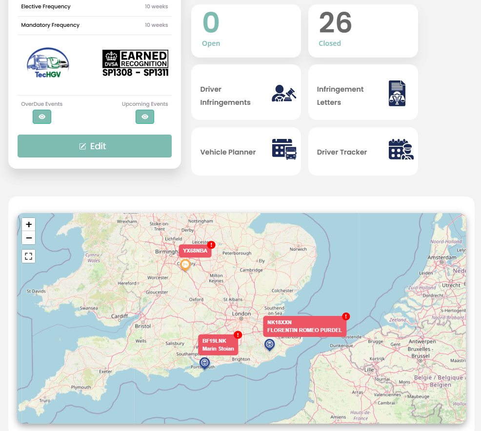Open the 0 Open infringements card
Viewport: 481px width, 431px height.
pyautogui.click(x=246, y=31)
